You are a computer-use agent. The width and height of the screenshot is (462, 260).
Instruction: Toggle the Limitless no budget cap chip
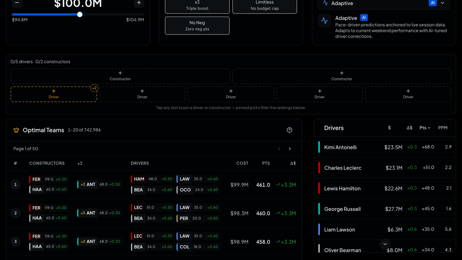pos(265,5)
